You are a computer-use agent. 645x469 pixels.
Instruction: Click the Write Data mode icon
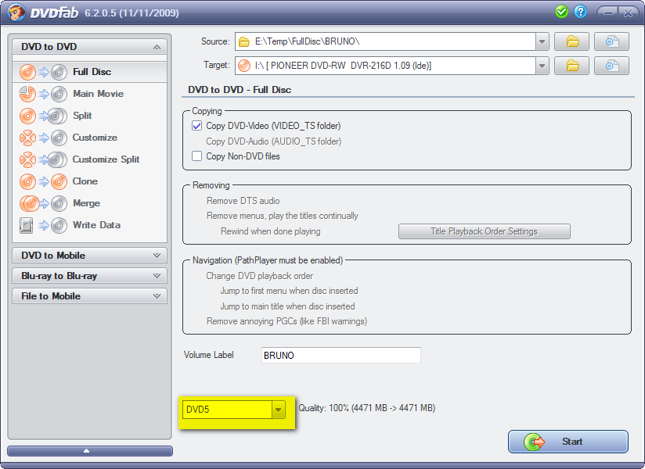[x=43, y=225]
